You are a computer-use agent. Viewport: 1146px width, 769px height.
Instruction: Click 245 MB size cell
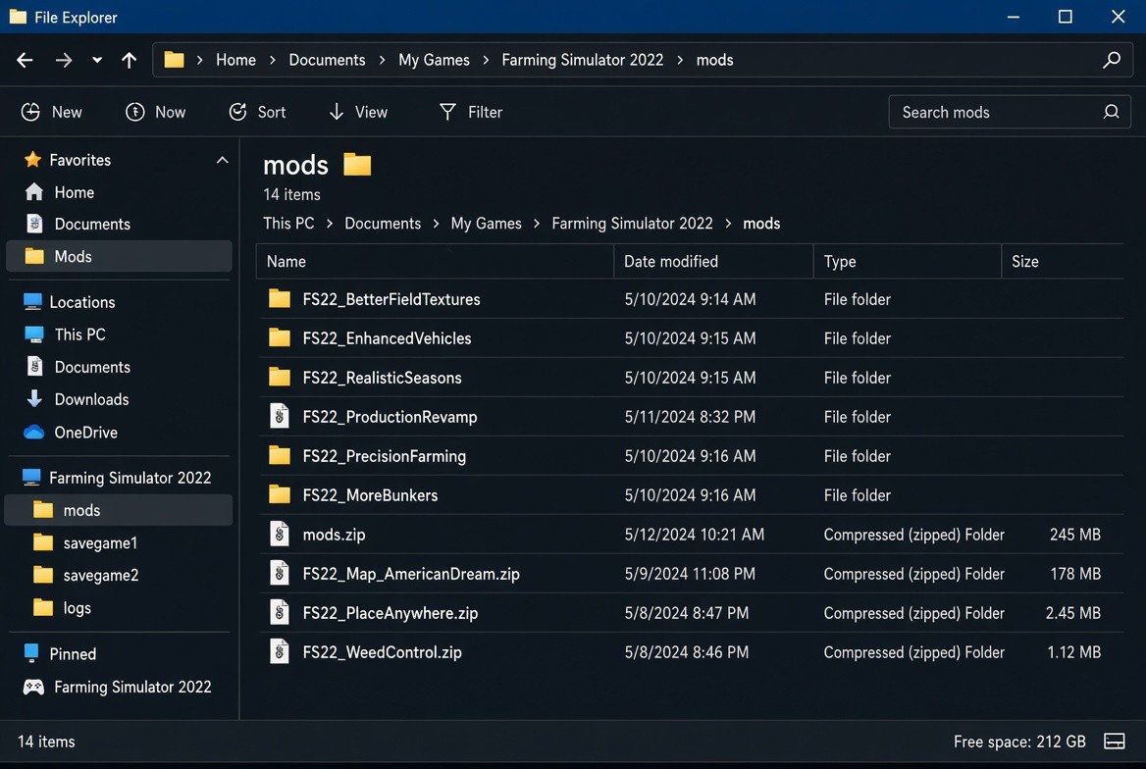click(1074, 535)
